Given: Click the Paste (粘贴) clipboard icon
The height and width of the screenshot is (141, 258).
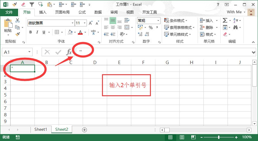Looking at the screenshot, I should (x=8, y=23).
